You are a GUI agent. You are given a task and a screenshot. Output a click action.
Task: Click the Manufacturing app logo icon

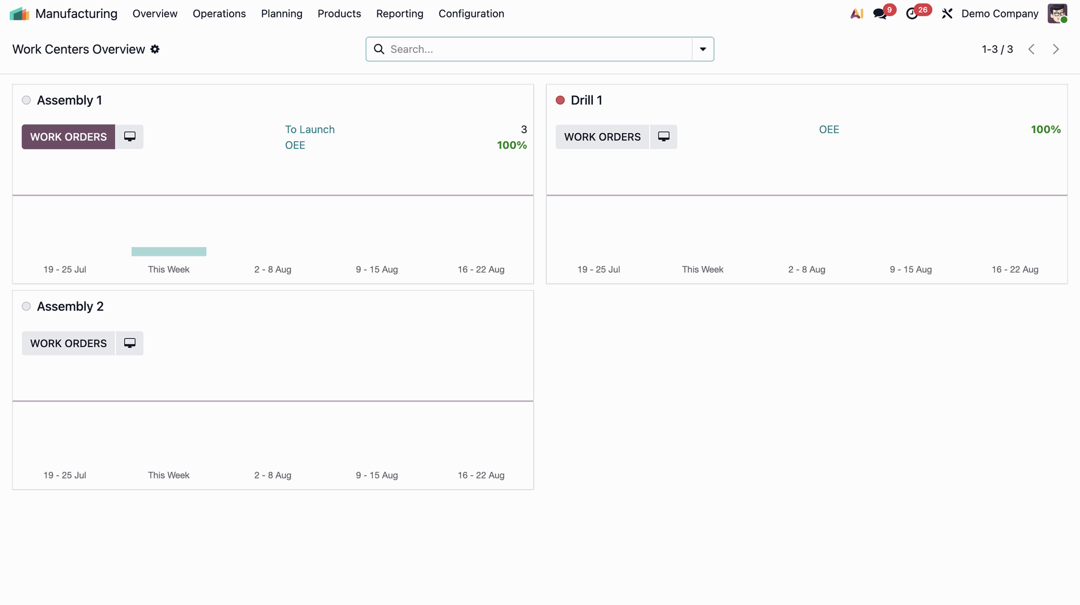pos(19,13)
